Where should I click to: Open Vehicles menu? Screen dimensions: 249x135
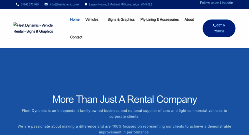pos(92,19)
